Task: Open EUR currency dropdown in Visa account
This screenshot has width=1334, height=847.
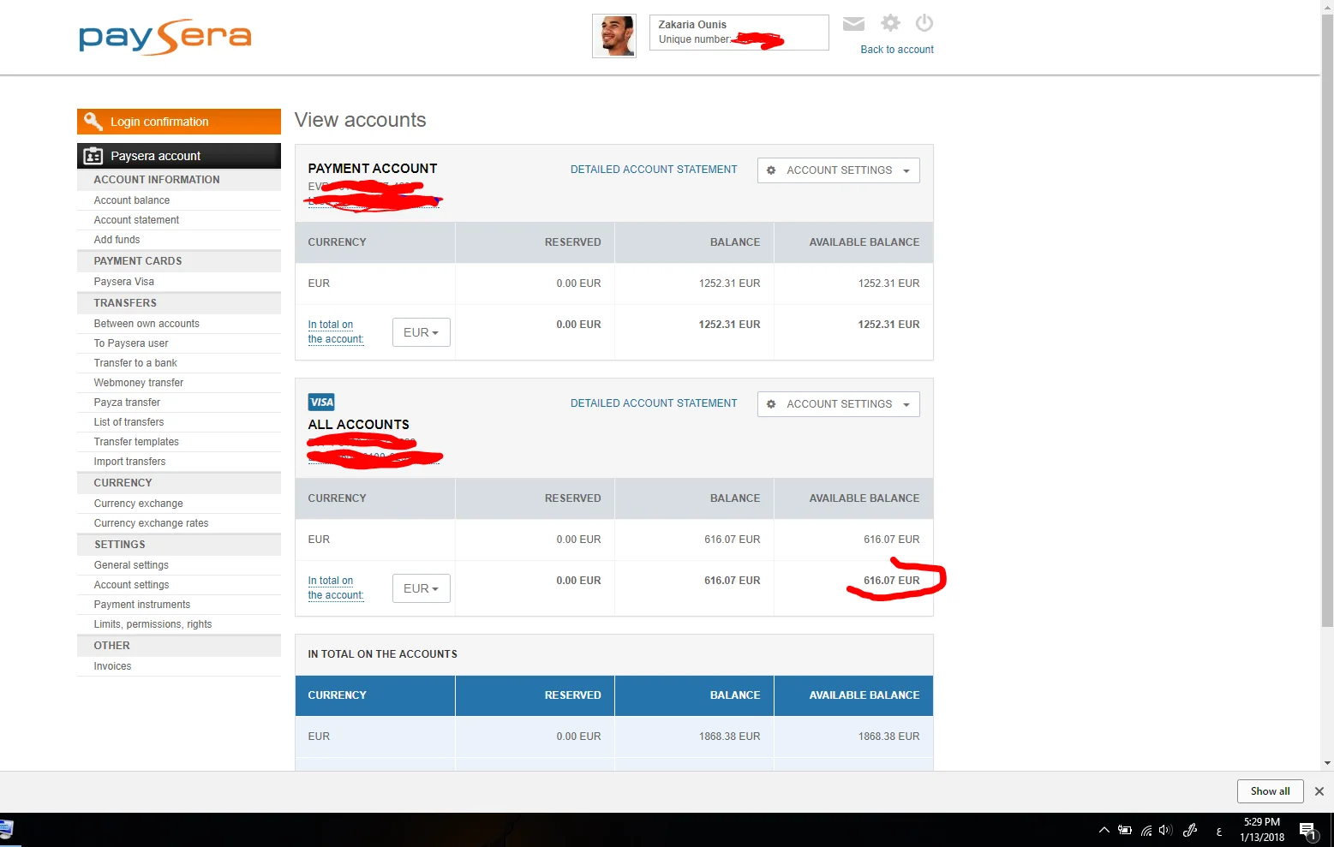Action: pyautogui.click(x=421, y=588)
